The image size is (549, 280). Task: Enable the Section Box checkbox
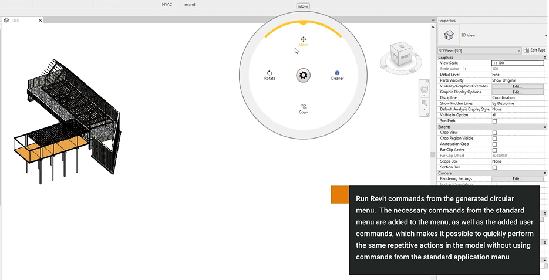pos(494,167)
